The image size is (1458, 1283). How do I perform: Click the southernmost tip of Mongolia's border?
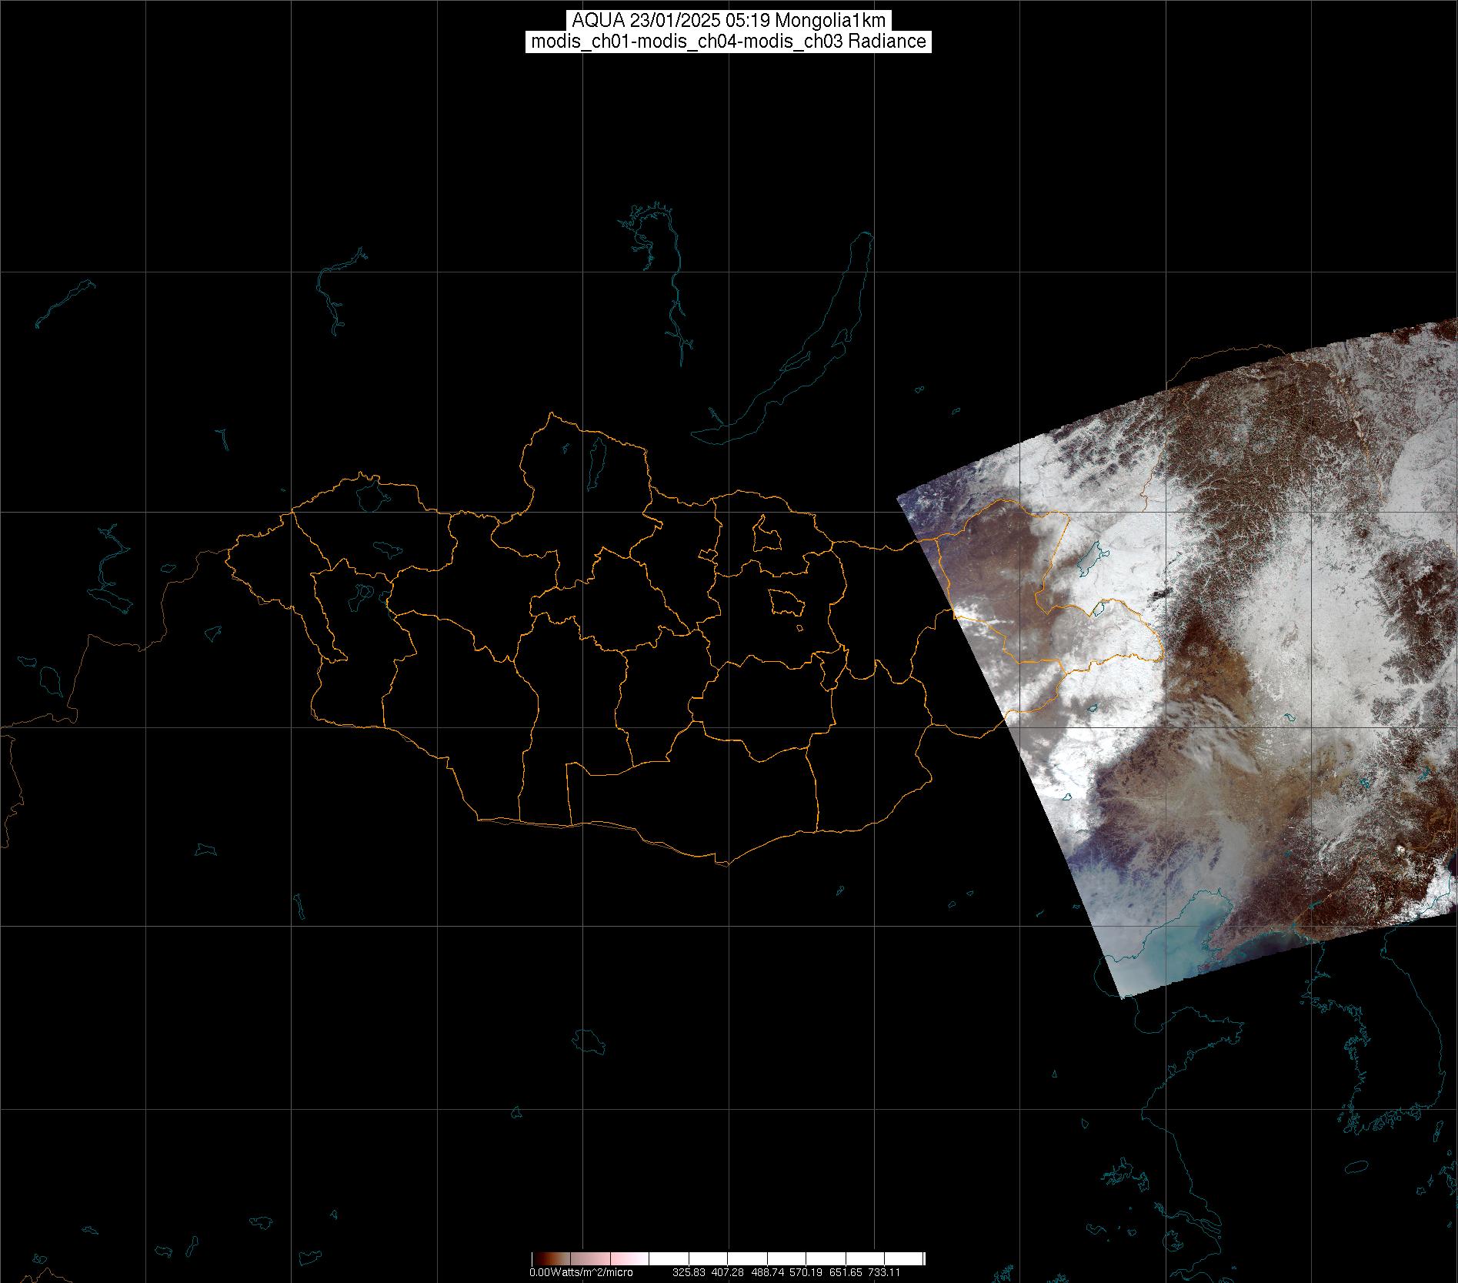click(x=723, y=864)
